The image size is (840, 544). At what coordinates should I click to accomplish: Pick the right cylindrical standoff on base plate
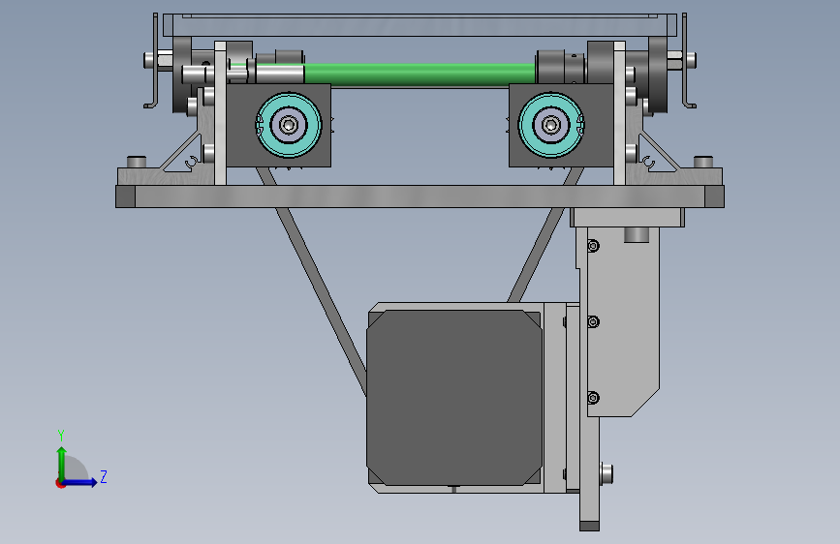(x=702, y=162)
